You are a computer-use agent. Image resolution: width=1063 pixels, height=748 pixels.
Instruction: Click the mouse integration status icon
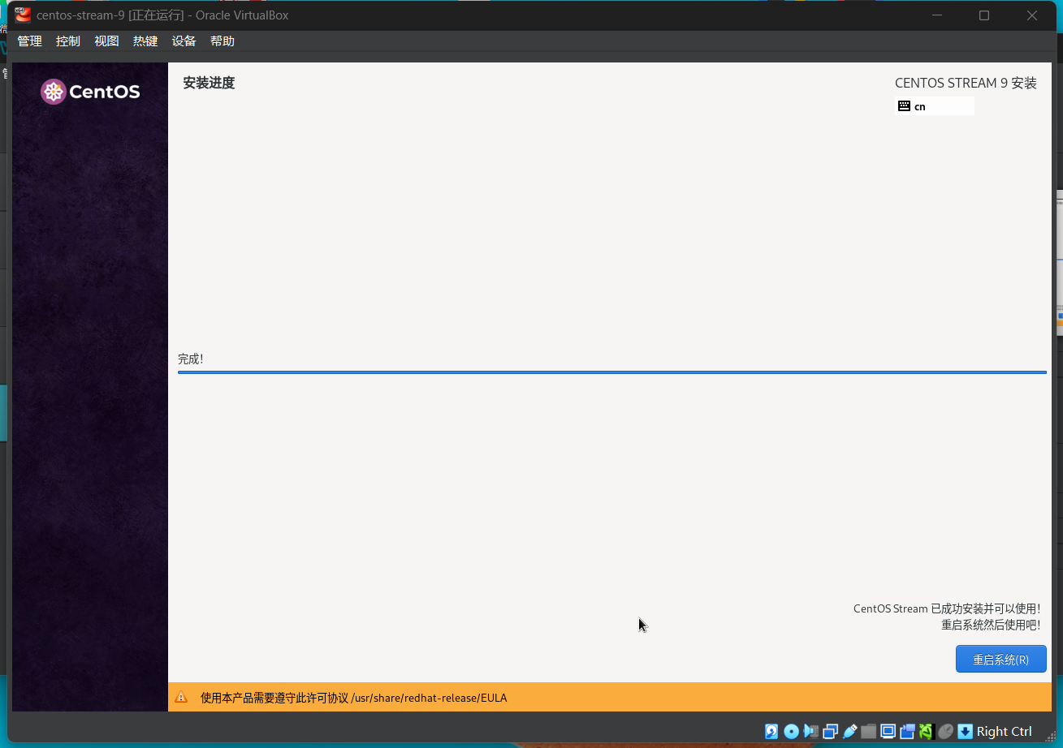coord(946,732)
